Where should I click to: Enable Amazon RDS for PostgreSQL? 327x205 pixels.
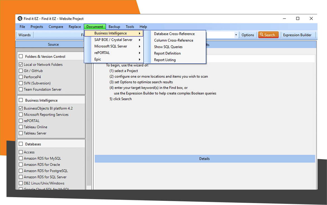[21, 171]
